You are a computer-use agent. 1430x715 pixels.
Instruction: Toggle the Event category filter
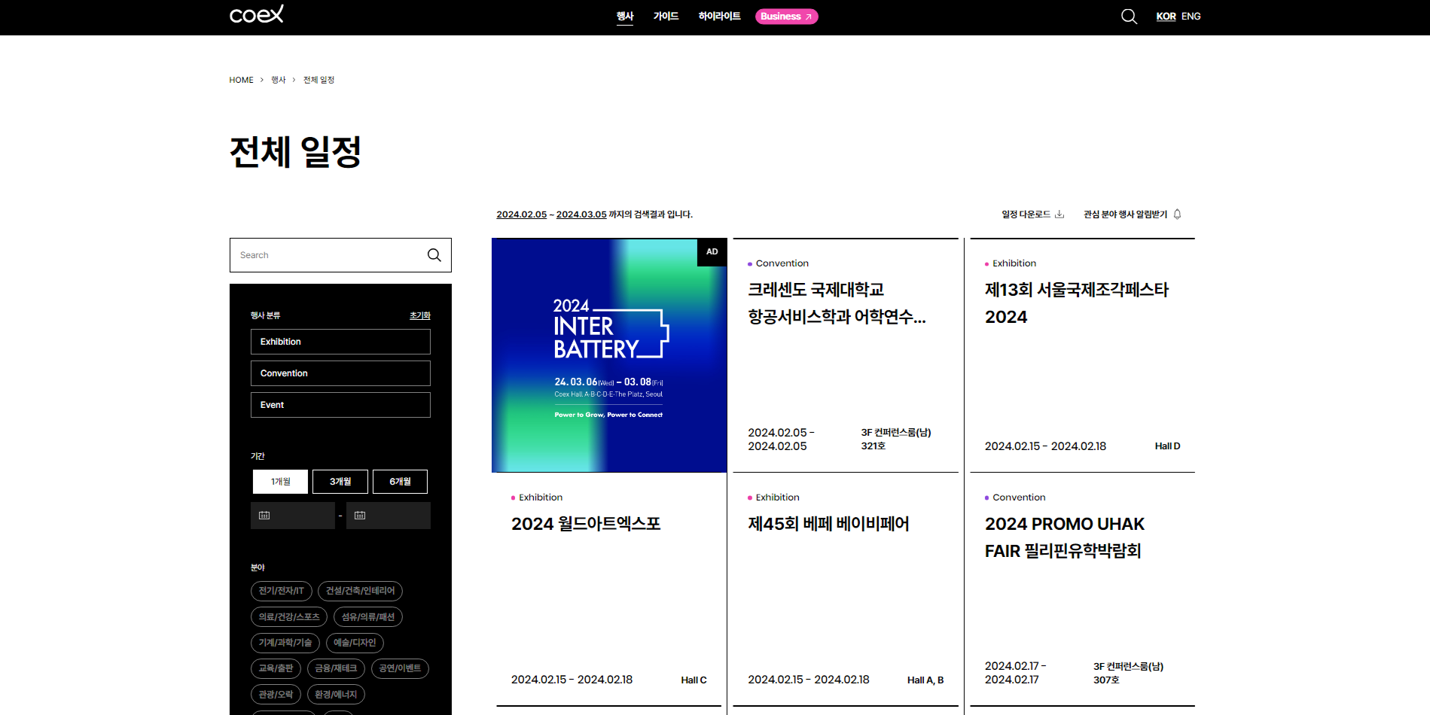[340, 405]
